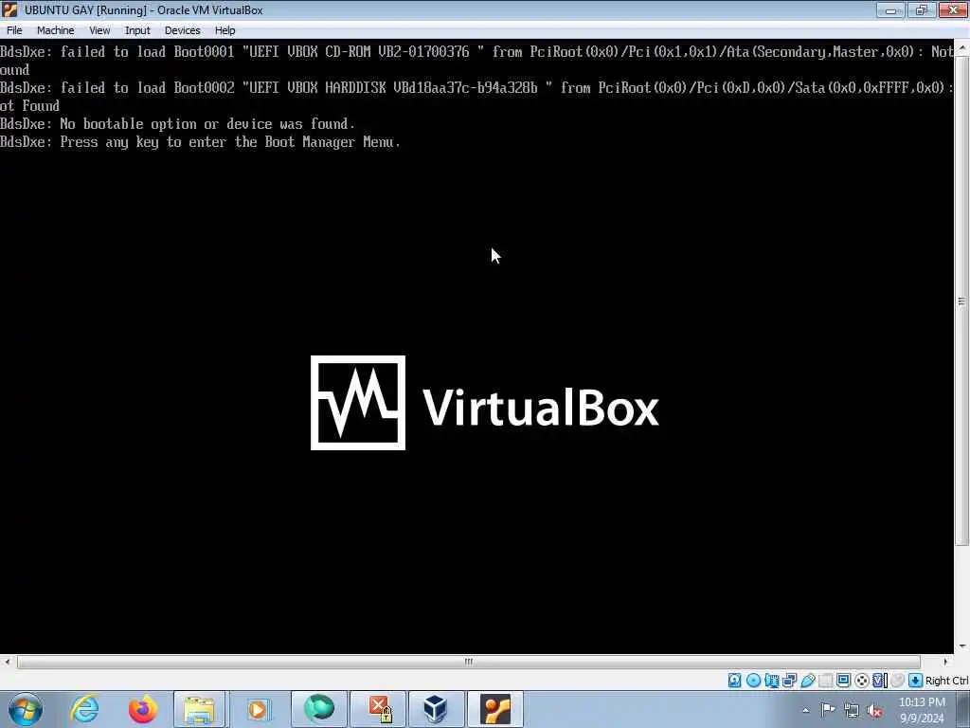The height and width of the screenshot is (728, 970).
Task: Click the muted volume tray icon
Action: pos(874,711)
